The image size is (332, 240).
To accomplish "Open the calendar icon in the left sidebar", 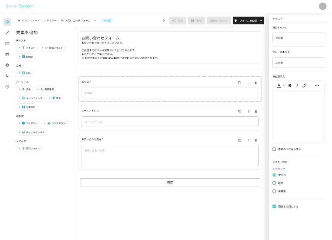I will point(7,54).
